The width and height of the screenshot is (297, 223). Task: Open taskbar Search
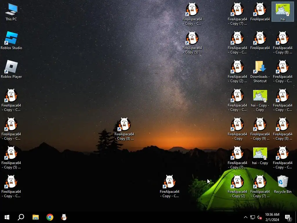pos(21,217)
